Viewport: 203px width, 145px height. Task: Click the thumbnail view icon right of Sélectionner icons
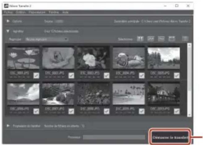click(185, 39)
